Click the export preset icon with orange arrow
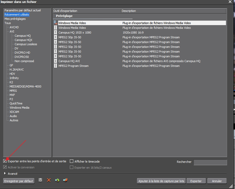235x189 pixels. (65, 180)
